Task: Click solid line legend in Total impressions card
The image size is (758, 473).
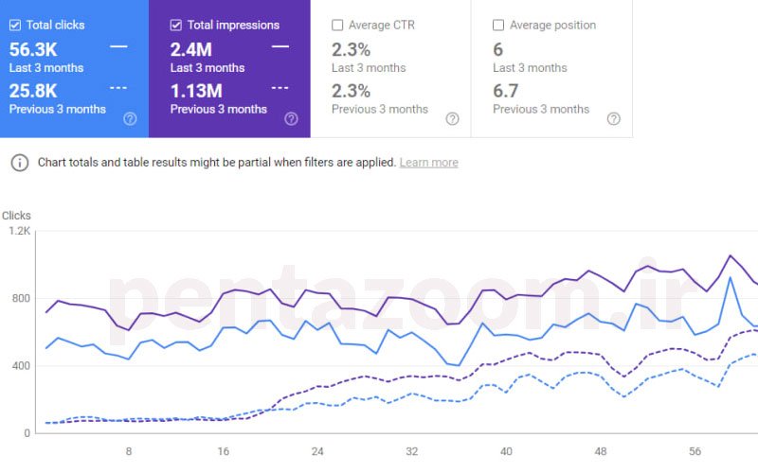Action: click(280, 46)
